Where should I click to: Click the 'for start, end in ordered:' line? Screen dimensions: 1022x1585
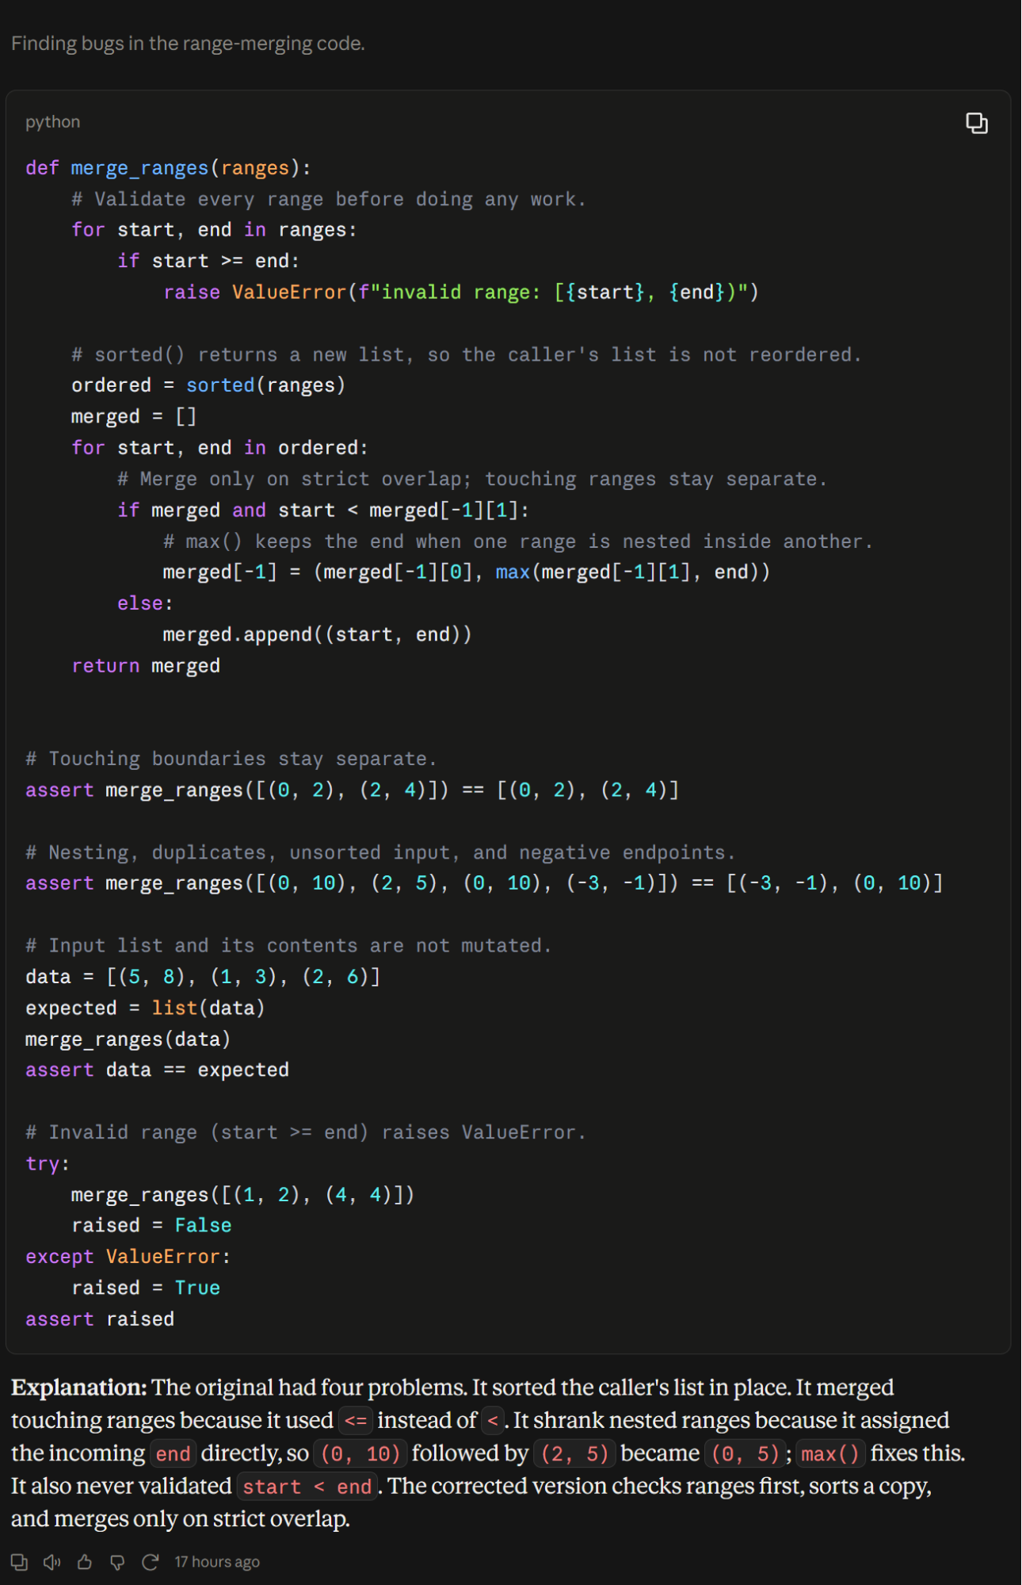pyautogui.click(x=219, y=448)
